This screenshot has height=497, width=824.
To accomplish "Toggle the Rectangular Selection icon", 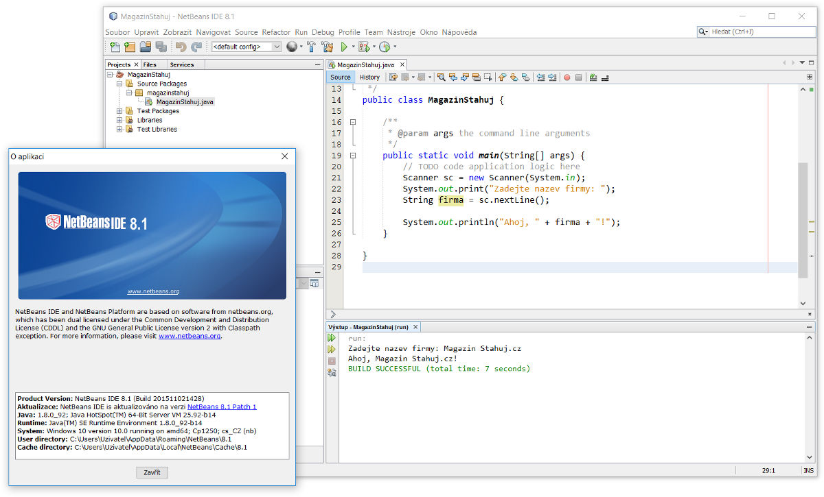I will pos(488,77).
